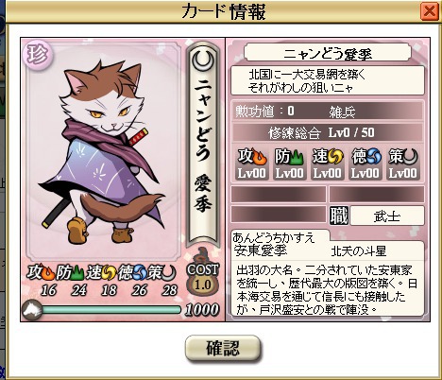Click the crescent moon emblem above the name banner

click(x=203, y=60)
